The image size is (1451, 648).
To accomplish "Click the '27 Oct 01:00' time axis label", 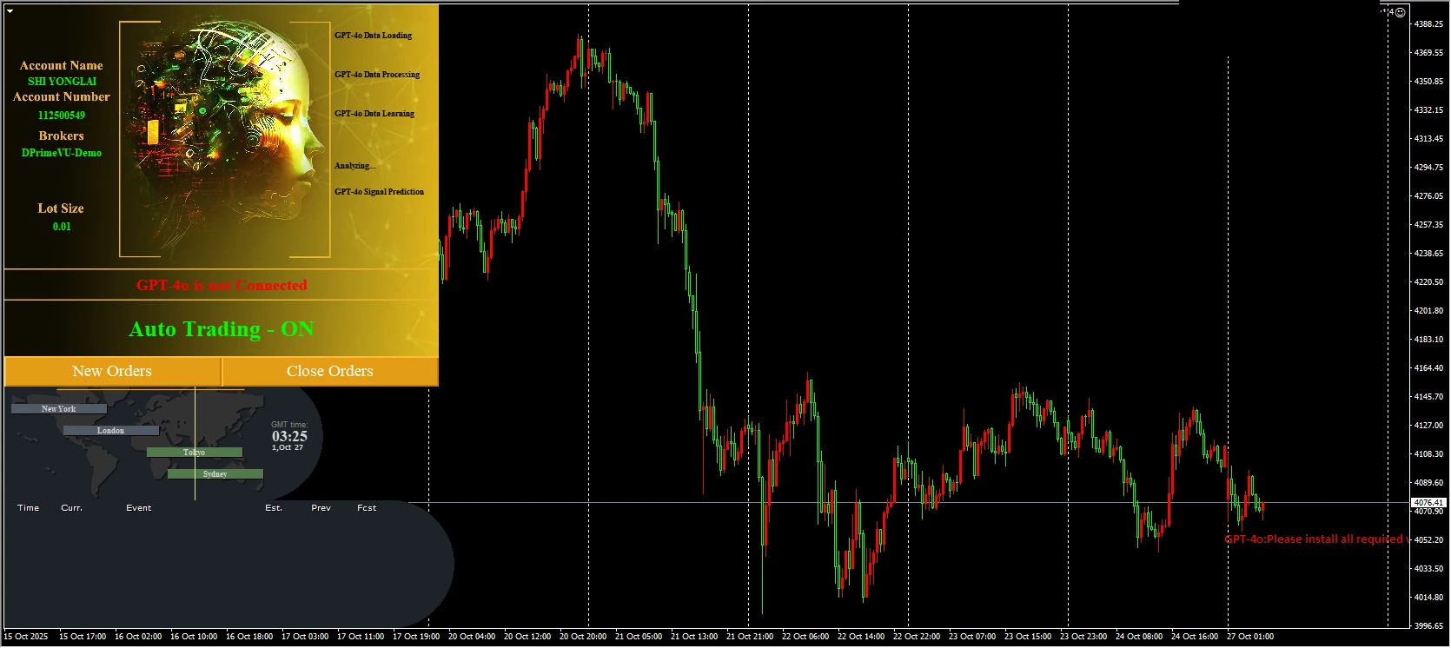I will (x=1250, y=637).
